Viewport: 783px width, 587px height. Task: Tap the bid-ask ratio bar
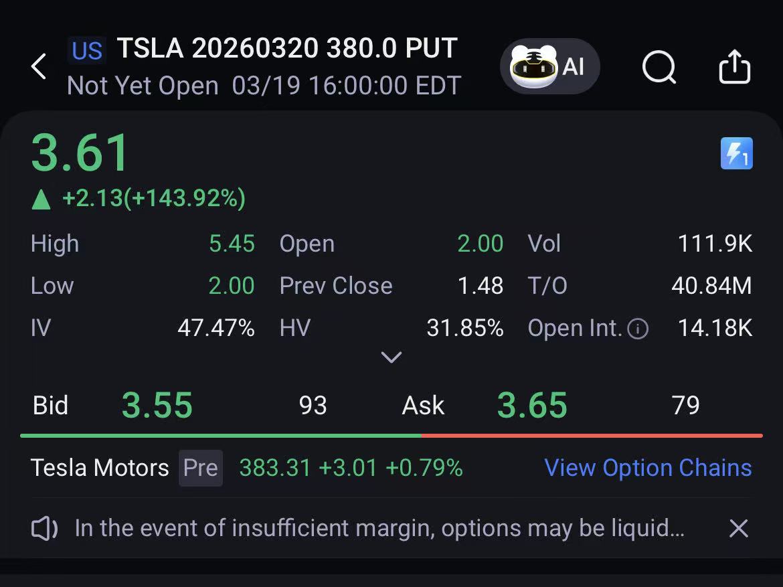391,436
